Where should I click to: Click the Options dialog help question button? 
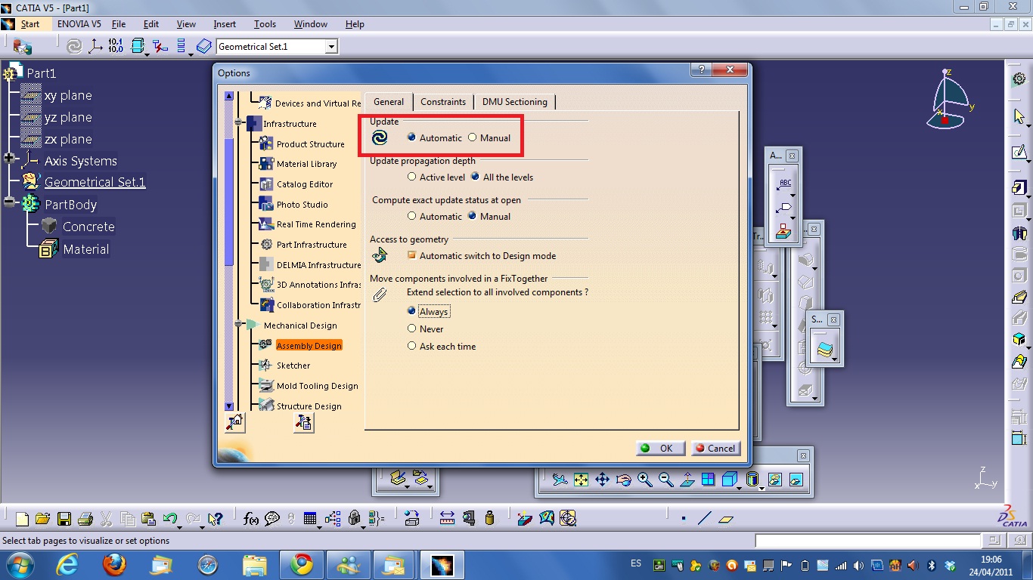pos(701,69)
